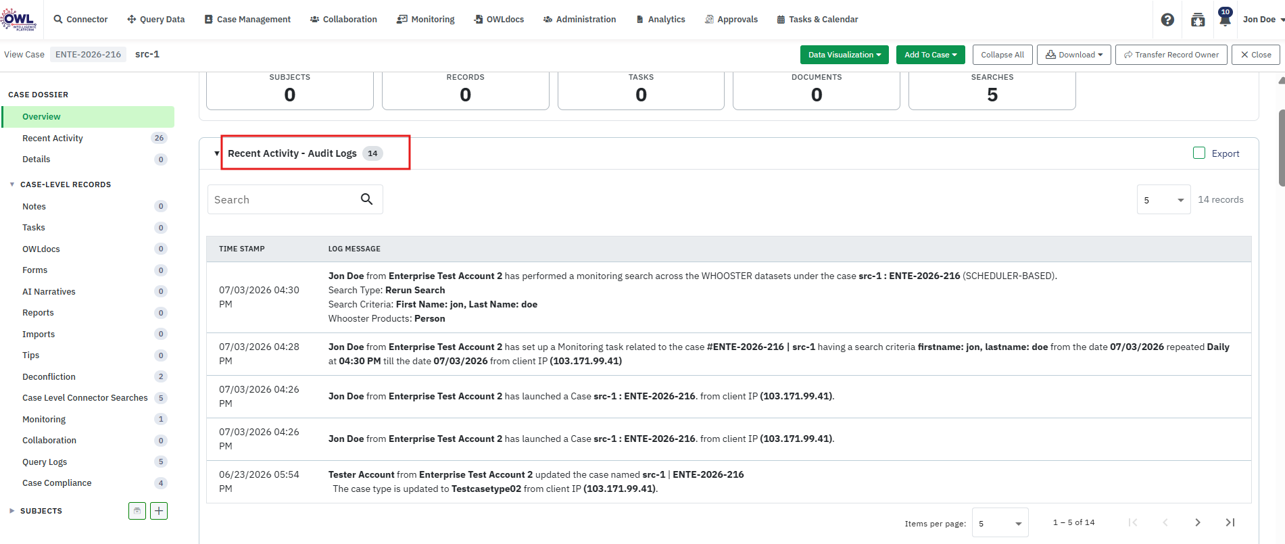Open the Jon Doe user menu

1263,20
